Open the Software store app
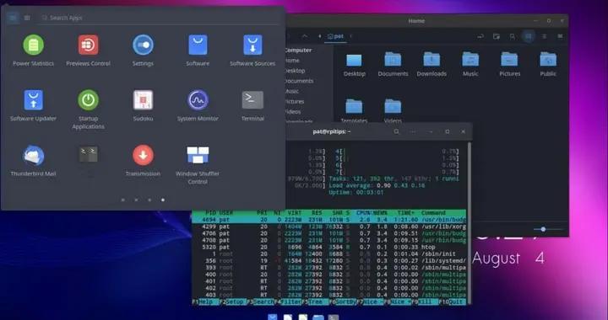Image resolution: width=608 pixels, height=320 pixels. coord(198,51)
